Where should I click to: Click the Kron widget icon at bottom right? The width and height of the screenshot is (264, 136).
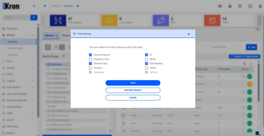(258, 133)
